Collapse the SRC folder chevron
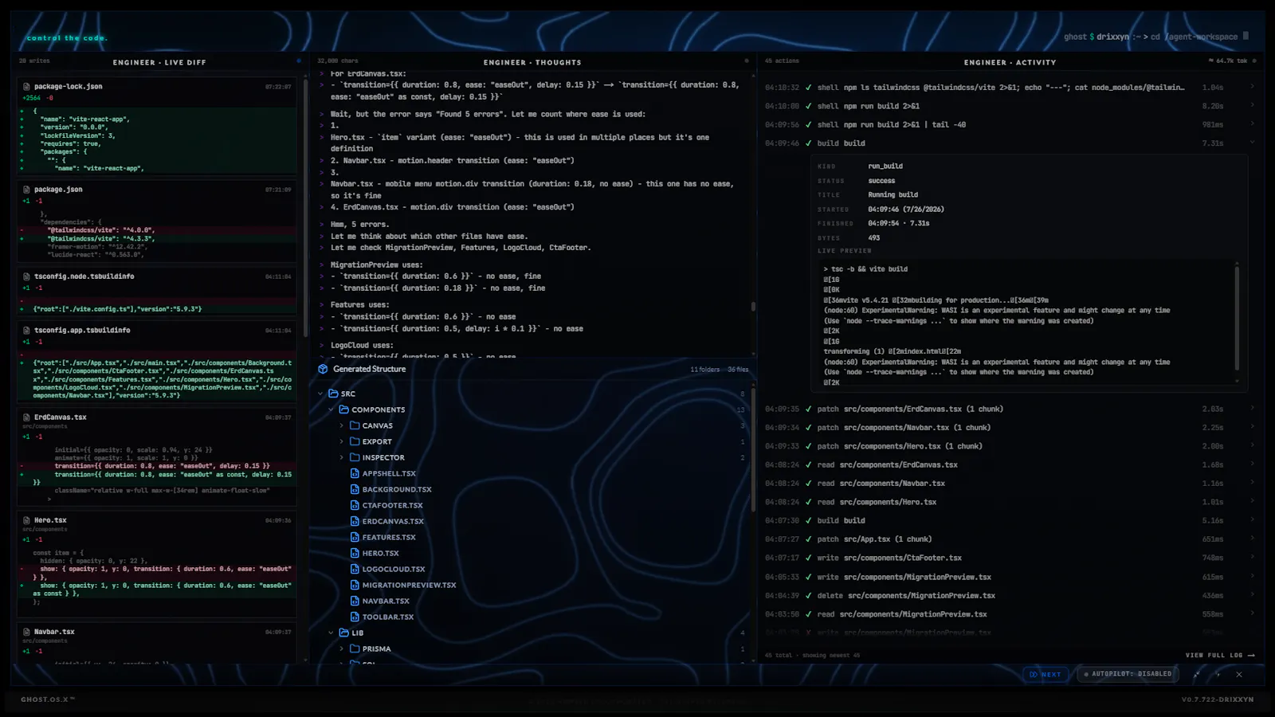The height and width of the screenshot is (717, 1275). point(320,394)
